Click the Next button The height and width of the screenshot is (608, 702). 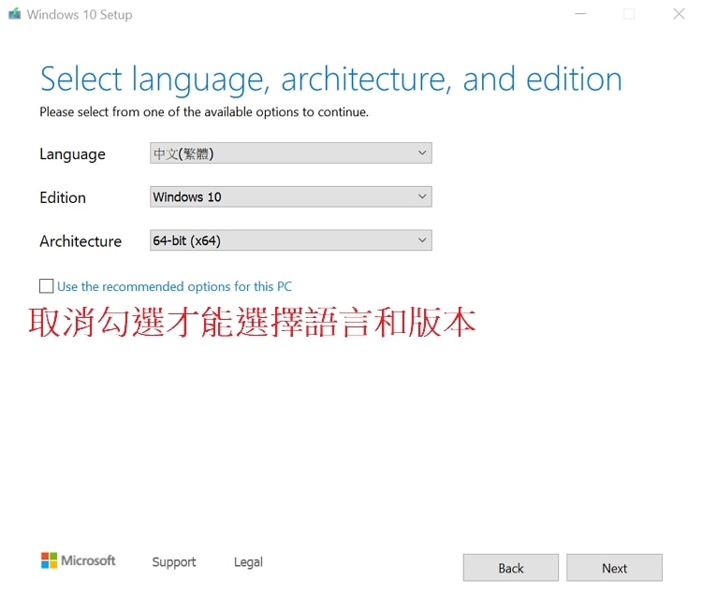(x=614, y=568)
